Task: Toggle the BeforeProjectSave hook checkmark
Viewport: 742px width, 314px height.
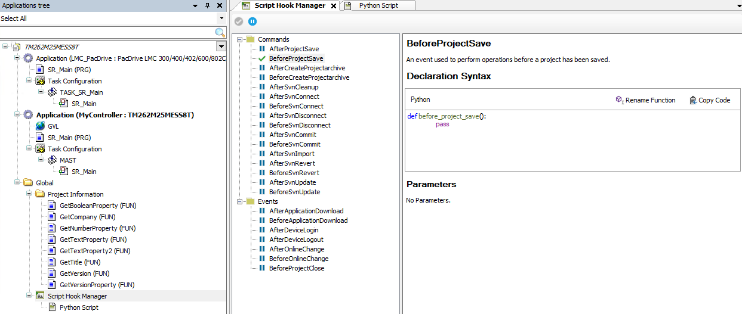Action: (x=262, y=58)
